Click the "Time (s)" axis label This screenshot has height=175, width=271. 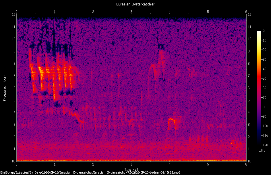point(131,170)
